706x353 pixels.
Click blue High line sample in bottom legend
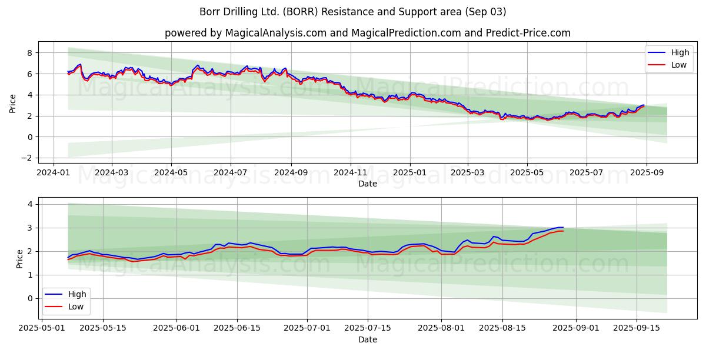54,295
